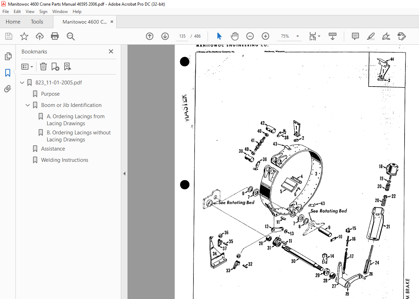Go to next page arrow
Image resolution: width=419 pixels, height=299 pixels.
pyautogui.click(x=165, y=36)
